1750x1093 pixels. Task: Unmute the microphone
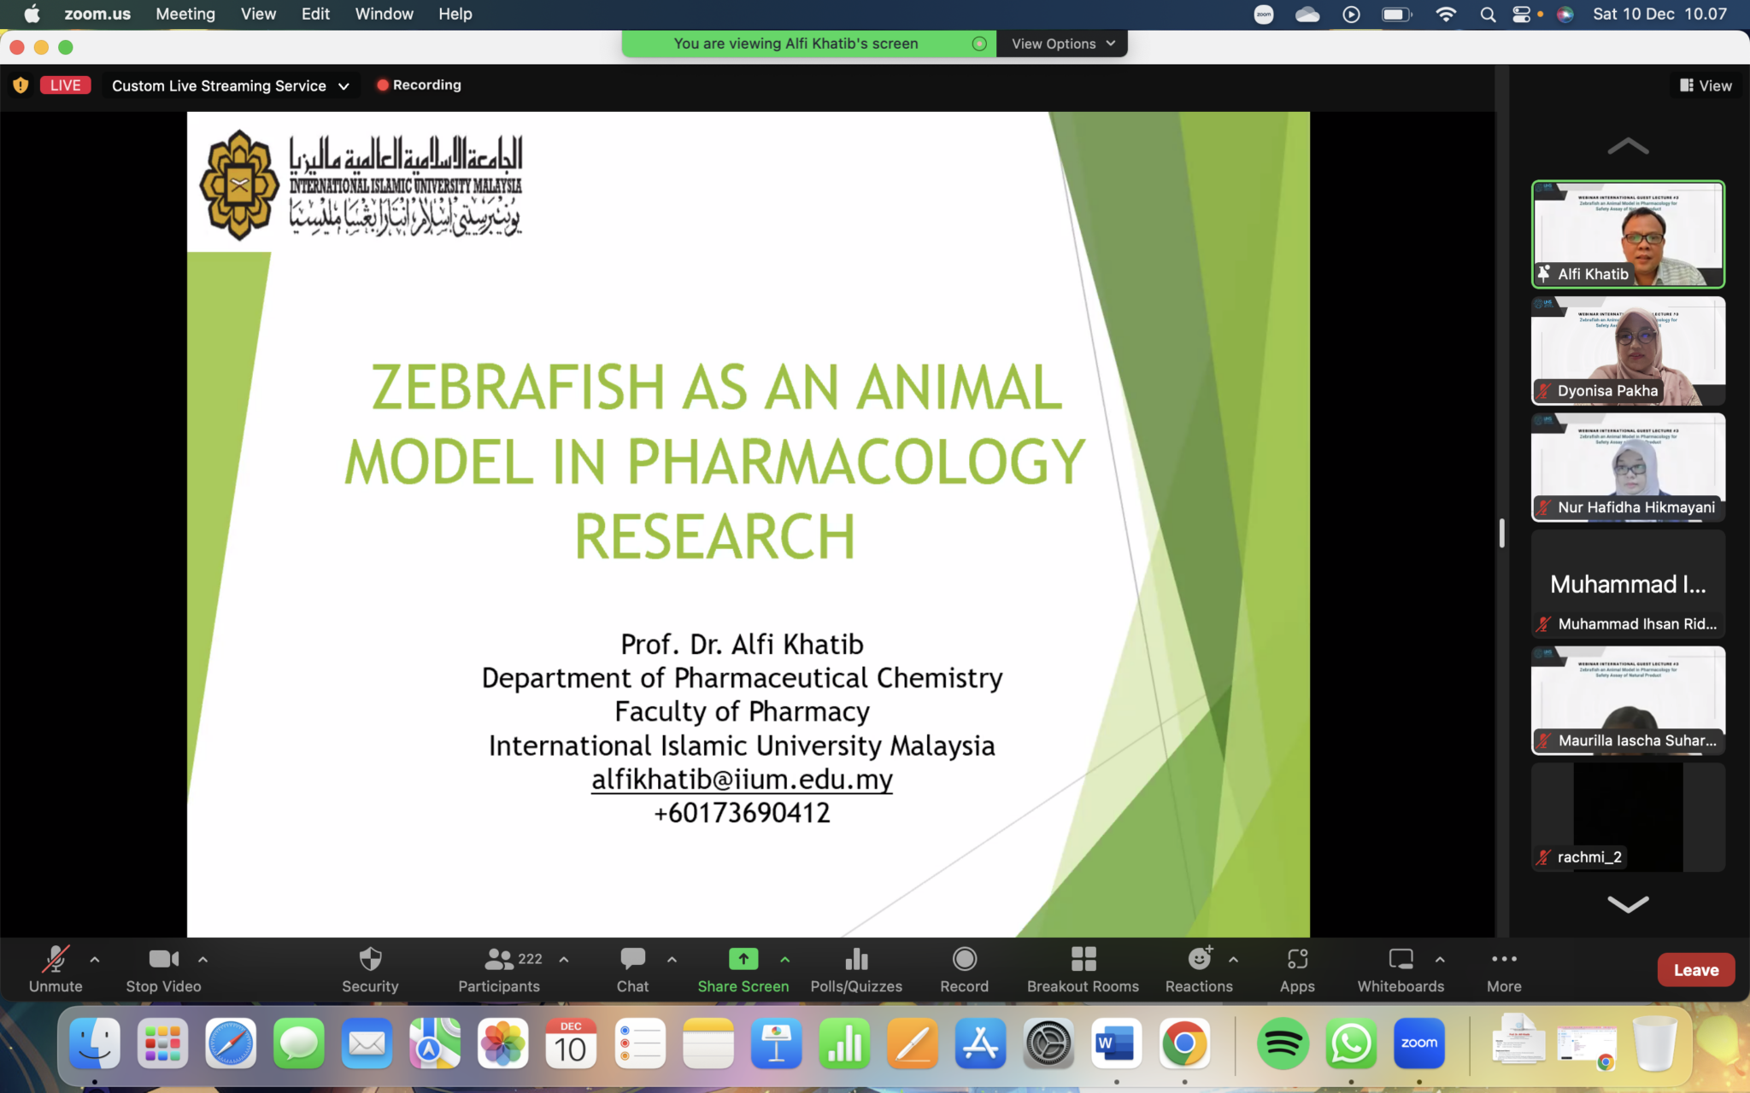coord(56,969)
